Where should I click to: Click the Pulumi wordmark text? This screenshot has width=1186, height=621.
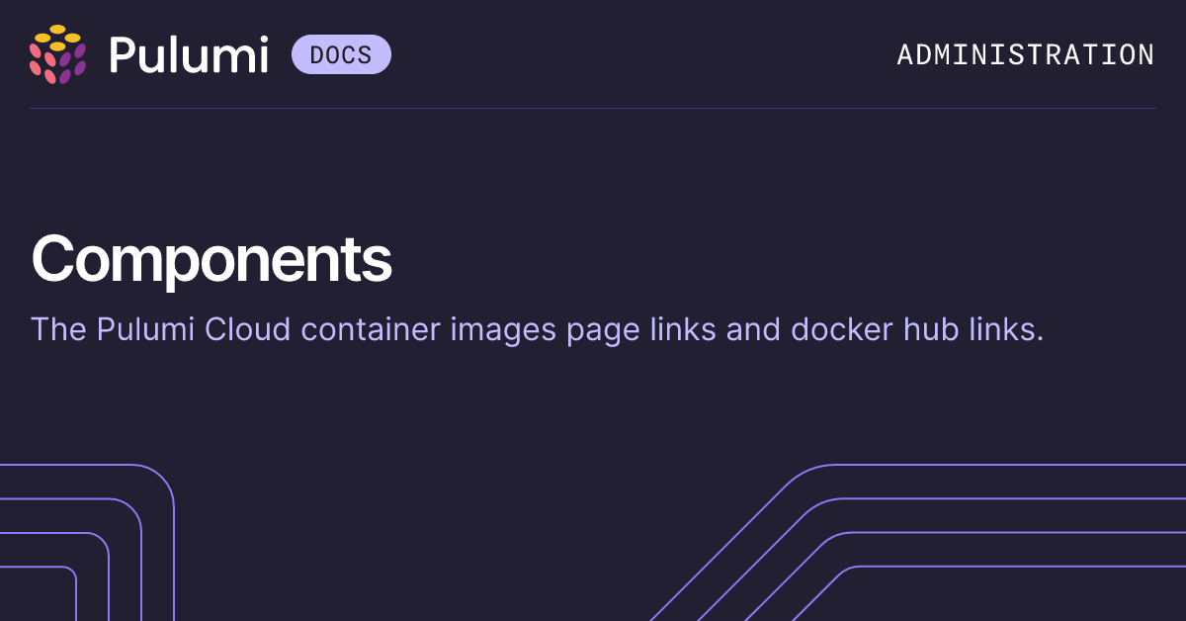pyautogui.click(x=189, y=54)
